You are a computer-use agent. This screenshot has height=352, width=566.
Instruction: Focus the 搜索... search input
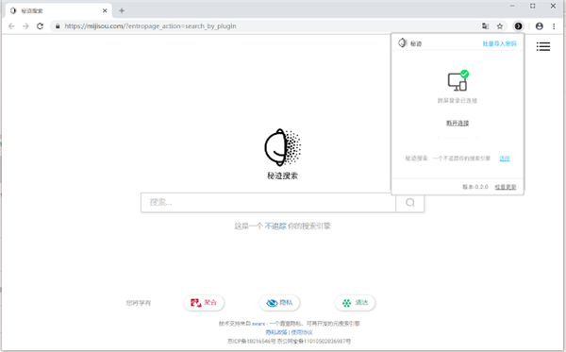(268, 203)
